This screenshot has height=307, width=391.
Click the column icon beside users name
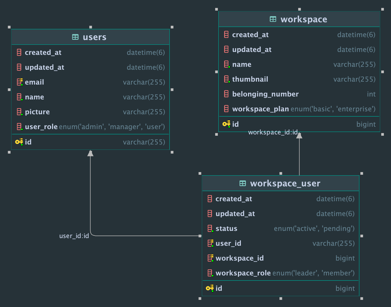click(20, 97)
